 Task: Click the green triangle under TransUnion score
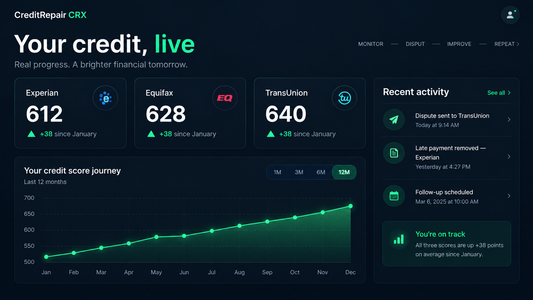[271, 134]
